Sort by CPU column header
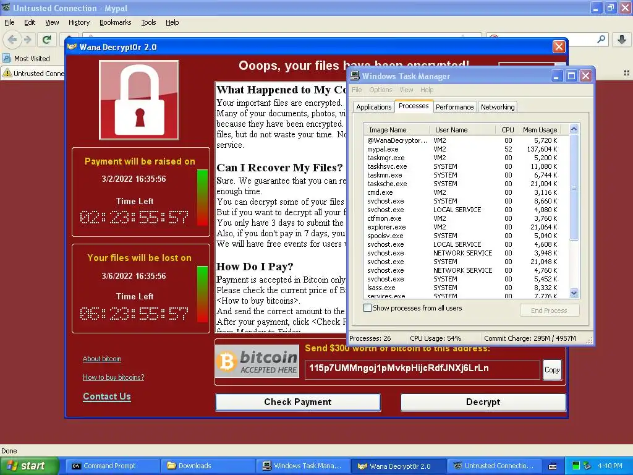Image resolution: width=633 pixels, height=475 pixels. [x=507, y=130]
